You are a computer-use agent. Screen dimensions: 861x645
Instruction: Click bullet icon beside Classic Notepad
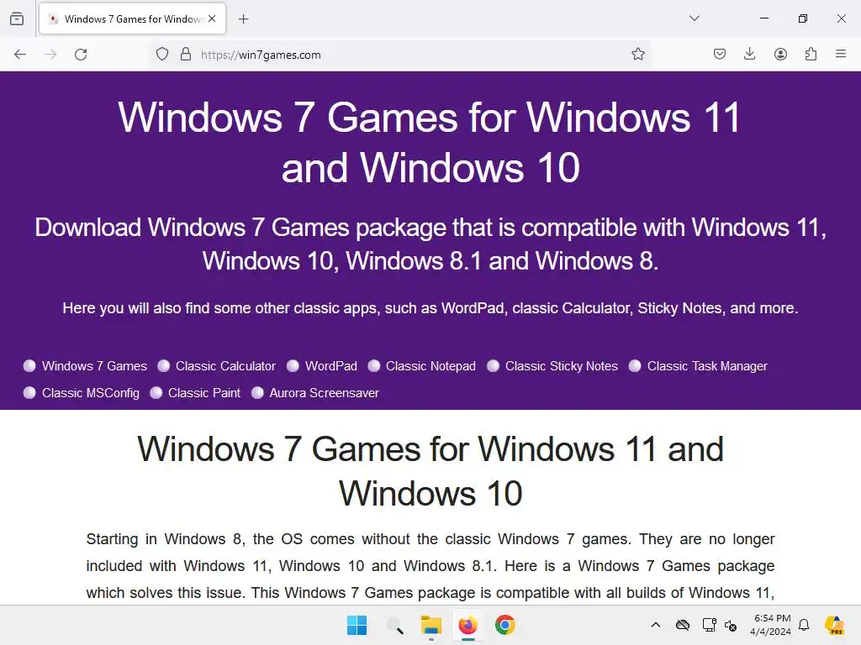point(374,366)
